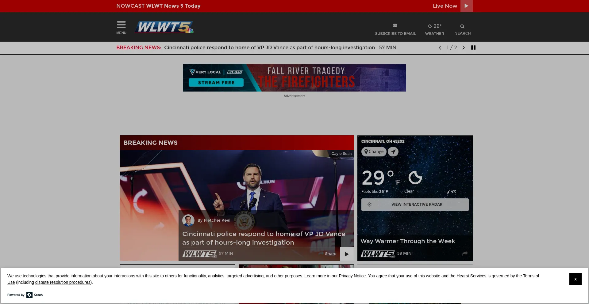The height and width of the screenshot is (304, 589).
Task: Click VIEW INTERACTIVE RADAR button
Action: pyautogui.click(x=417, y=205)
